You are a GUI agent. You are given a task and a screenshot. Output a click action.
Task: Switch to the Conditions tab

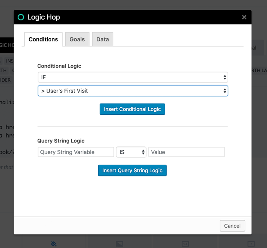[43, 39]
